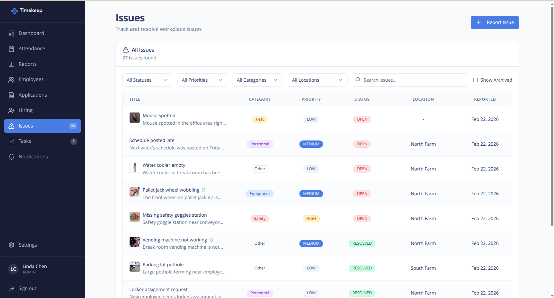Open Dashboard via its grid icon
This screenshot has height=298, width=554.
point(11,33)
